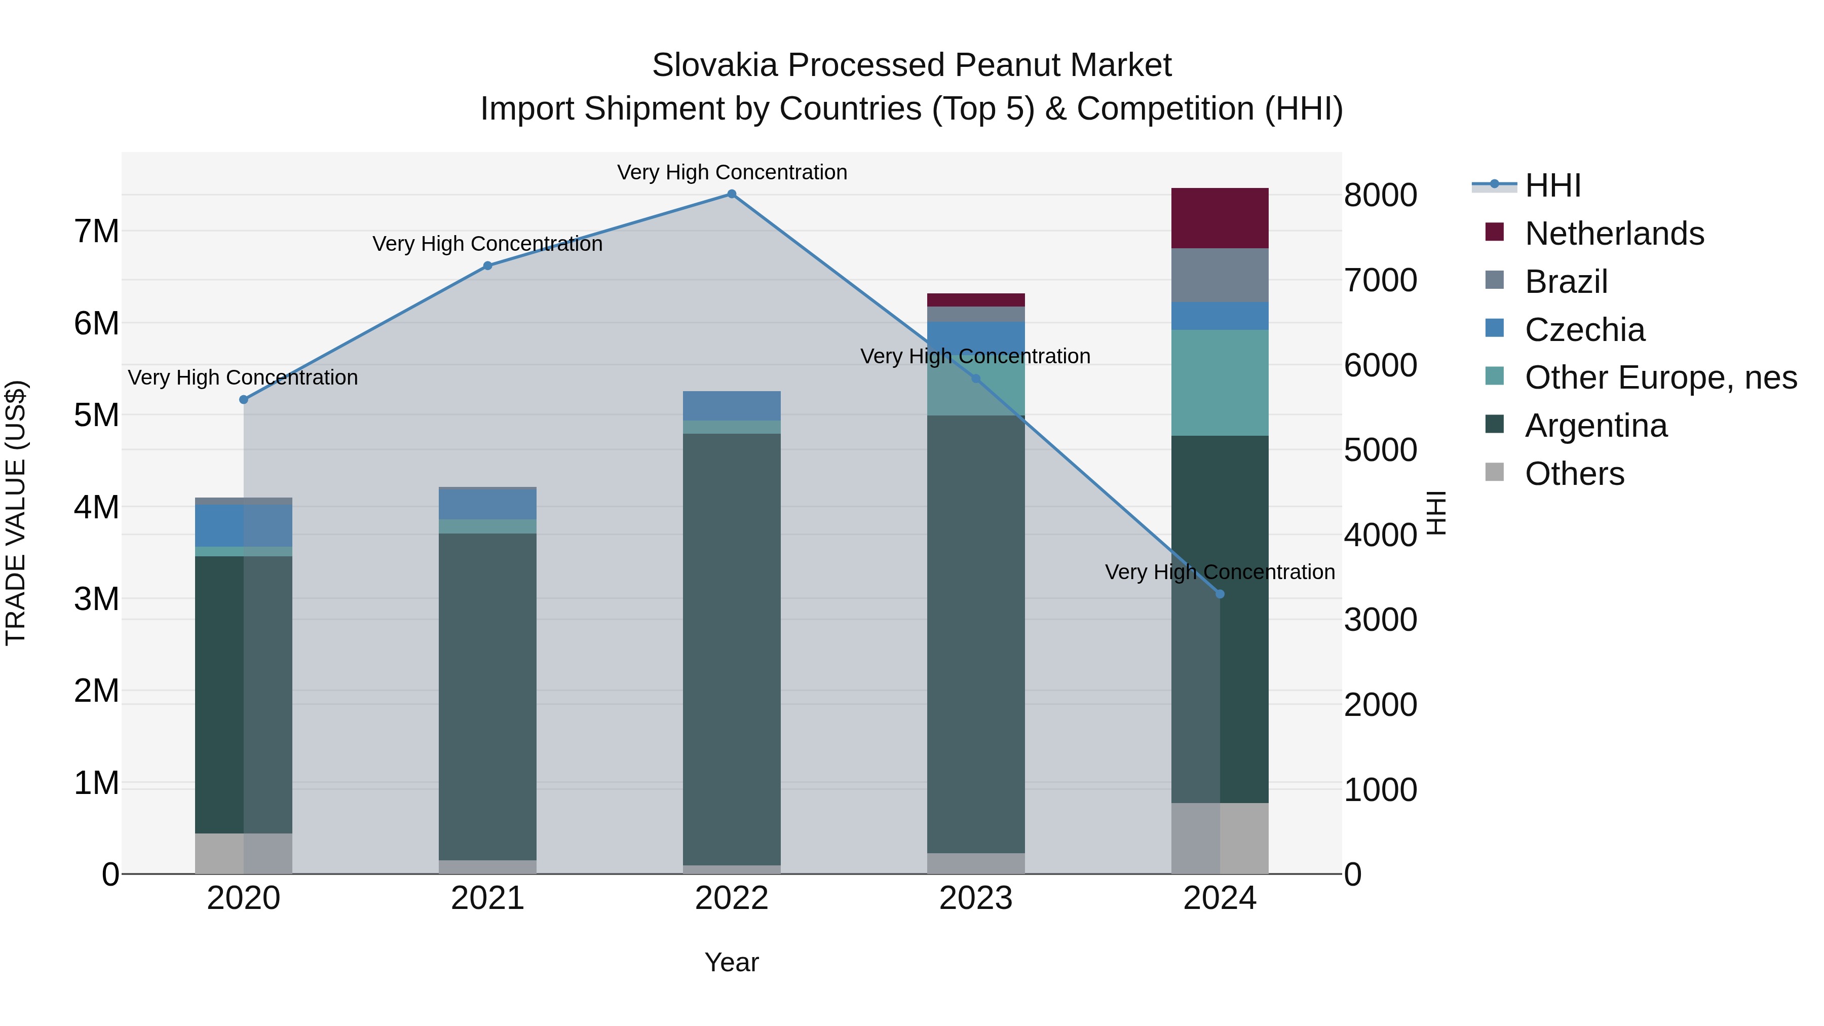Image resolution: width=1824 pixels, height=1026 pixels.
Task: Select the 2022 HHI peak data point
Action: point(732,194)
